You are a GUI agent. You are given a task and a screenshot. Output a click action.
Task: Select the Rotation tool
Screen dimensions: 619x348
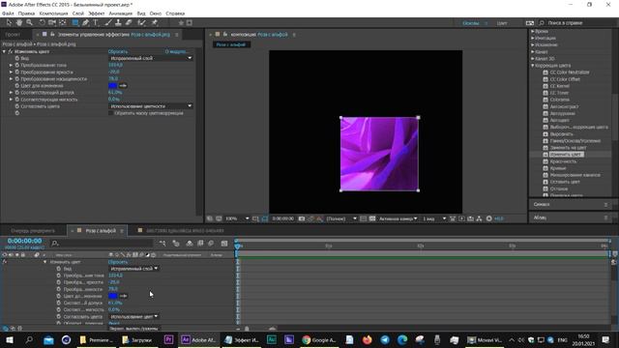[x=43, y=23]
